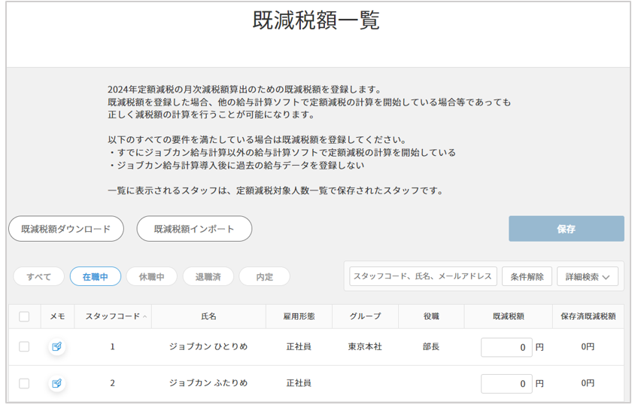The height and width of the screenshot is (405, 635).
Task: Sort by スタッフコード column arrow
Action: (144, 317)
